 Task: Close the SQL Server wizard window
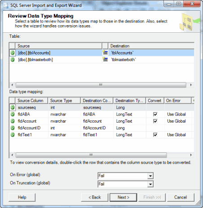[x=192, y=4]
